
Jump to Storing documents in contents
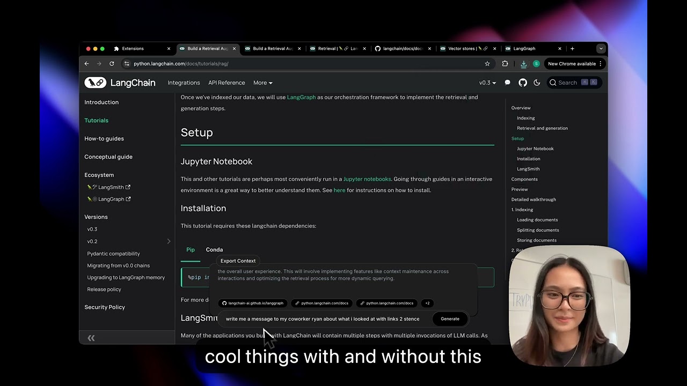[537, 240]
